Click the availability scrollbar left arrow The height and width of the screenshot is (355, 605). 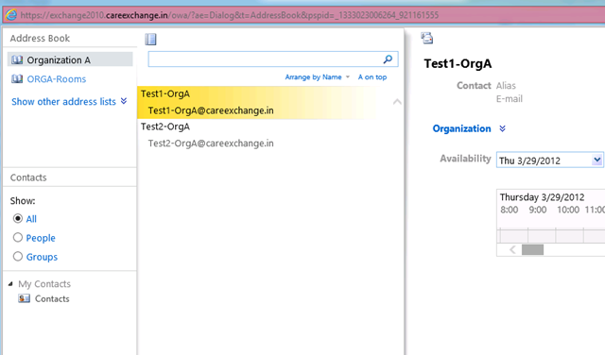[x=512, y=250]
